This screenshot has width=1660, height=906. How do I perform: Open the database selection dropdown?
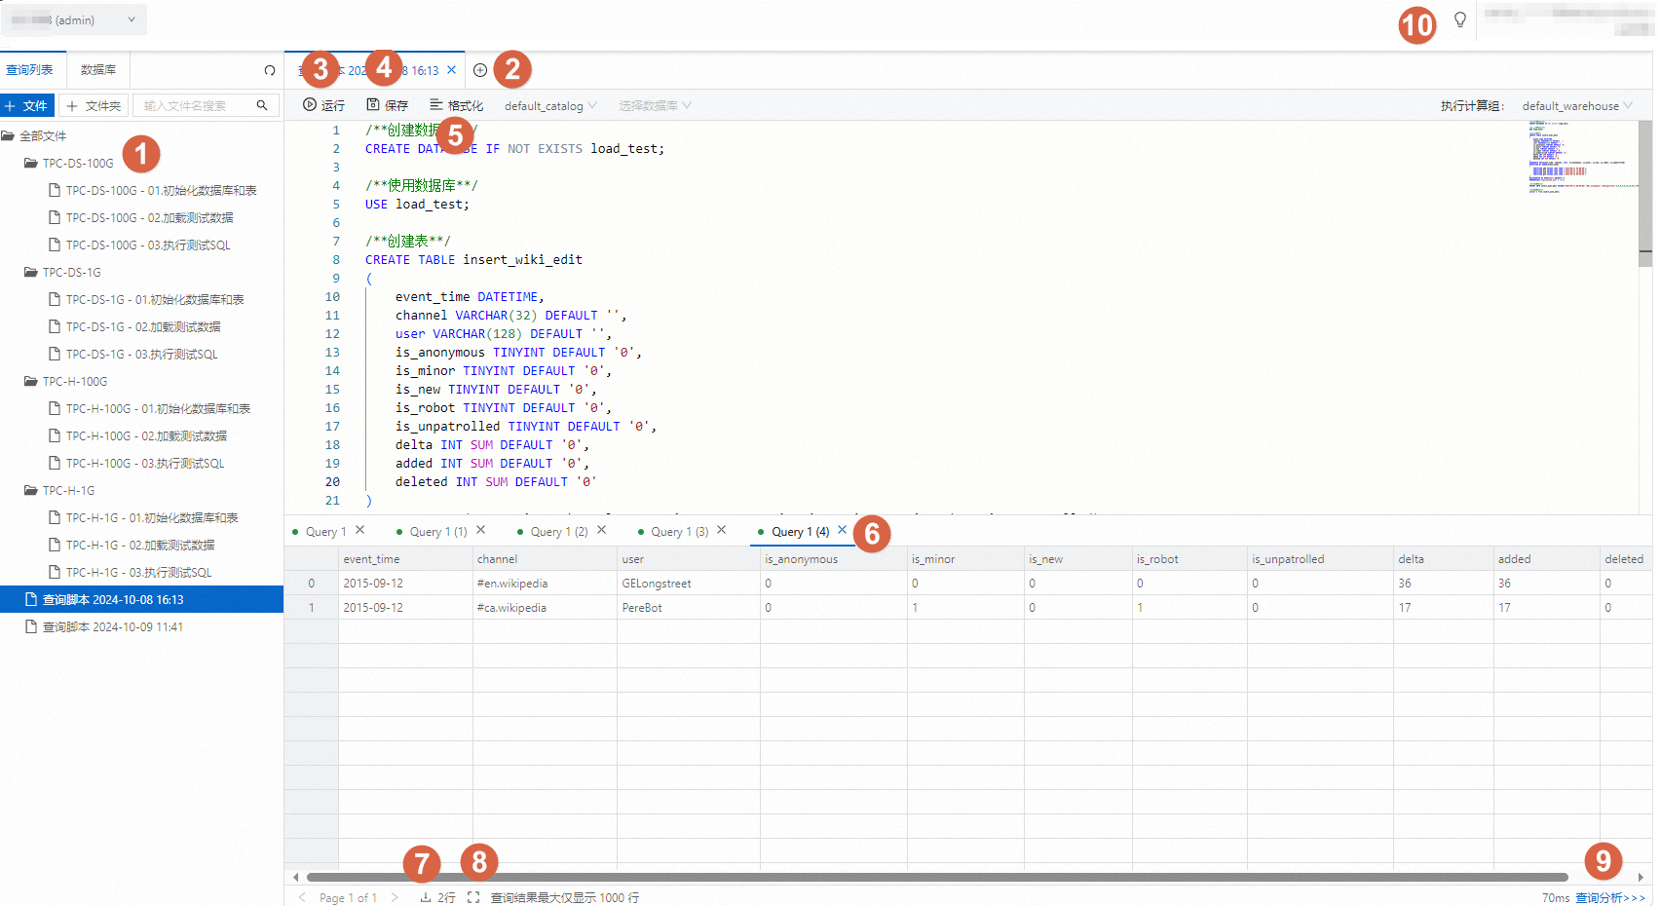(656, 105)
